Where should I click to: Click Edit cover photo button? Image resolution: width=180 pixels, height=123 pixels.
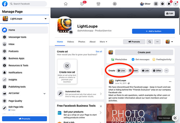coord(170,14)
